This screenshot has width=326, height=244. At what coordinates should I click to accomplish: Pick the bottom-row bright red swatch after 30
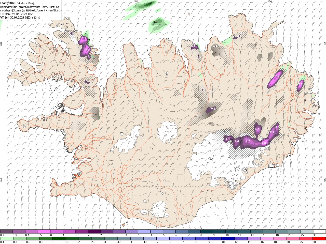(x=319, y=239)
